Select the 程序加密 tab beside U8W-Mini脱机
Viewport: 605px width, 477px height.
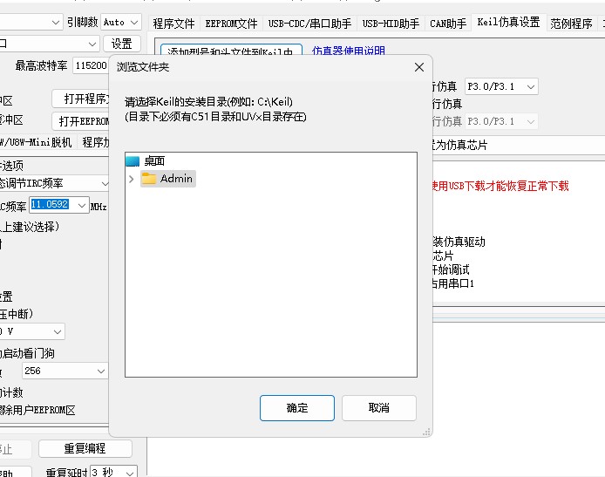pyautogui.click(x=94, y=142)
